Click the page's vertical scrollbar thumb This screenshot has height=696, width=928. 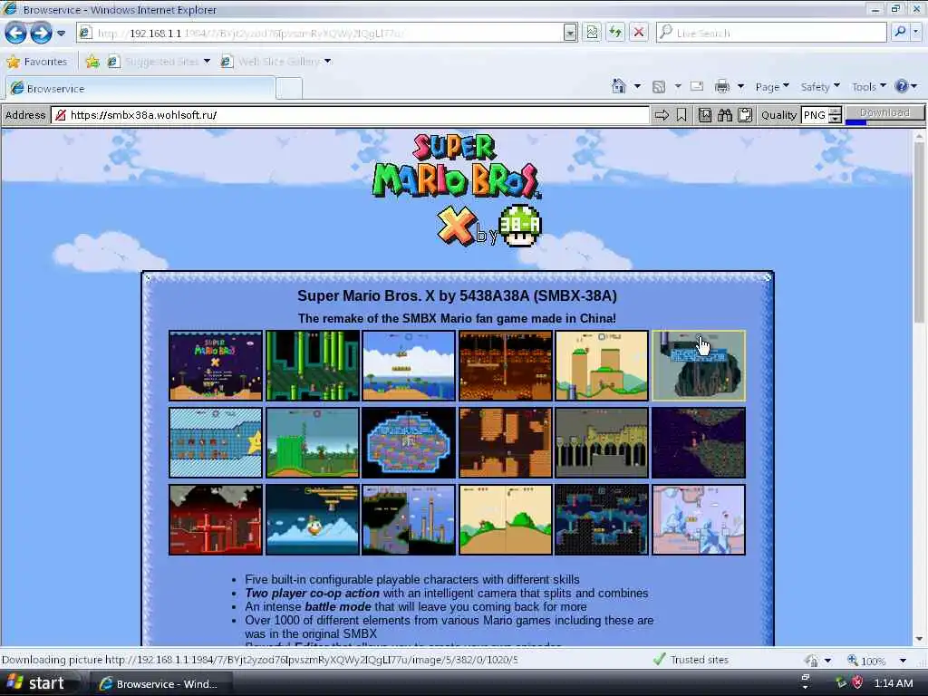point(919,234)
